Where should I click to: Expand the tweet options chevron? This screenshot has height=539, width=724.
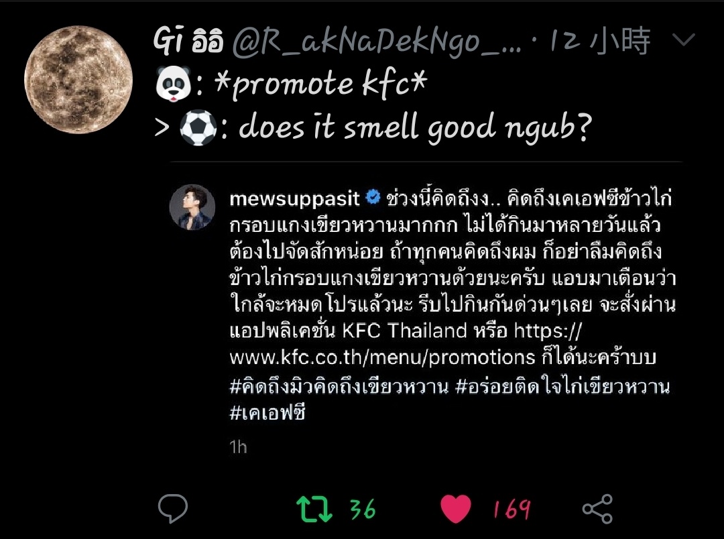click(683, 40)
